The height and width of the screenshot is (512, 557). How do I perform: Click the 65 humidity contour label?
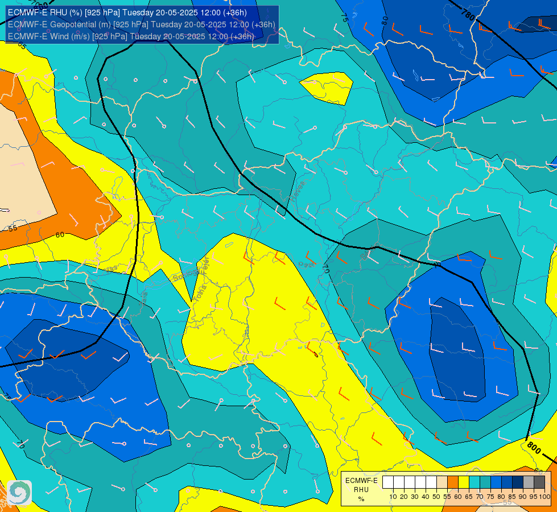point(22,46)
